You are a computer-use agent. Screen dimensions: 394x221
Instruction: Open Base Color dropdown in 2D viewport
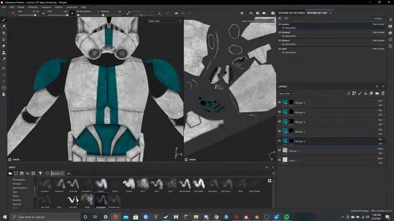click(257, 21)
